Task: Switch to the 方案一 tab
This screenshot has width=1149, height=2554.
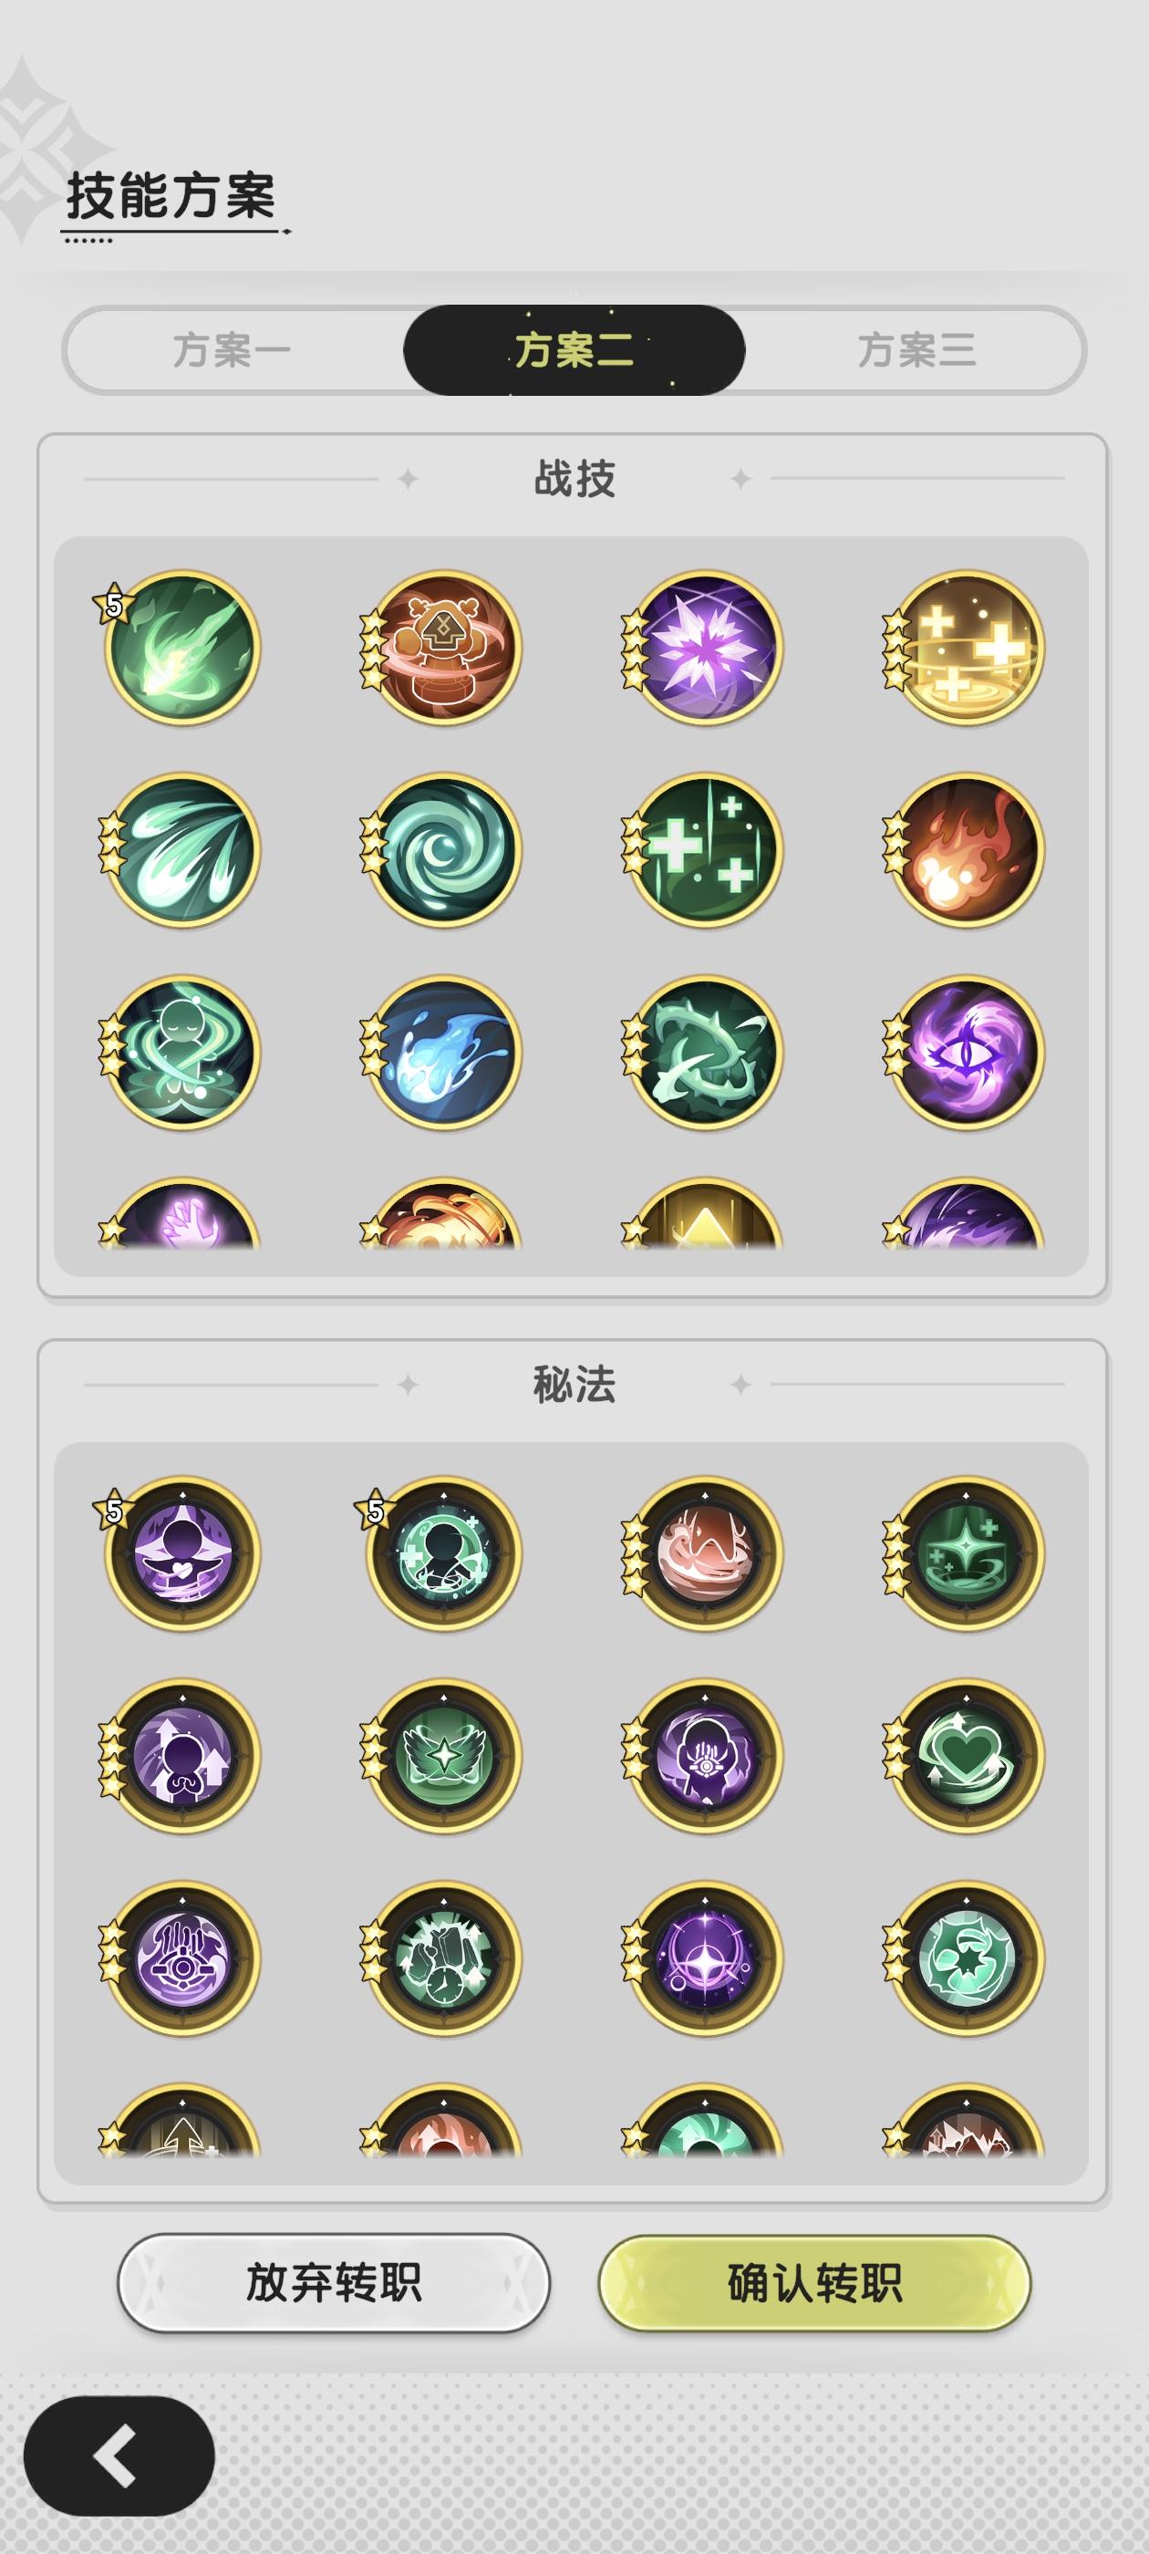Action: click(x=232, y=350)
